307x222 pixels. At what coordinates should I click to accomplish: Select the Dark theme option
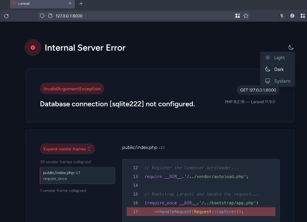277,69
